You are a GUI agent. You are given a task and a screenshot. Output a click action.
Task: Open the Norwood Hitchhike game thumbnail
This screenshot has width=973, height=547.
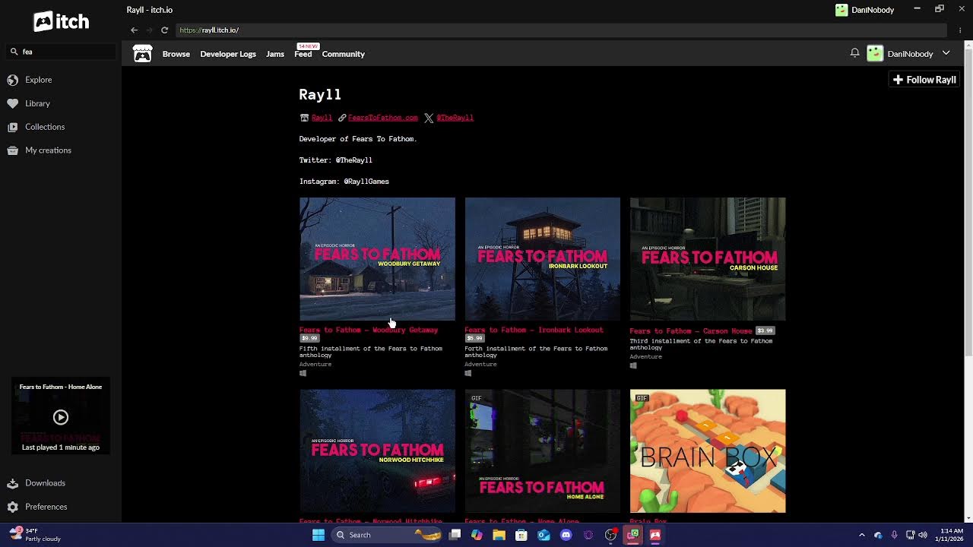click(377, 451)
